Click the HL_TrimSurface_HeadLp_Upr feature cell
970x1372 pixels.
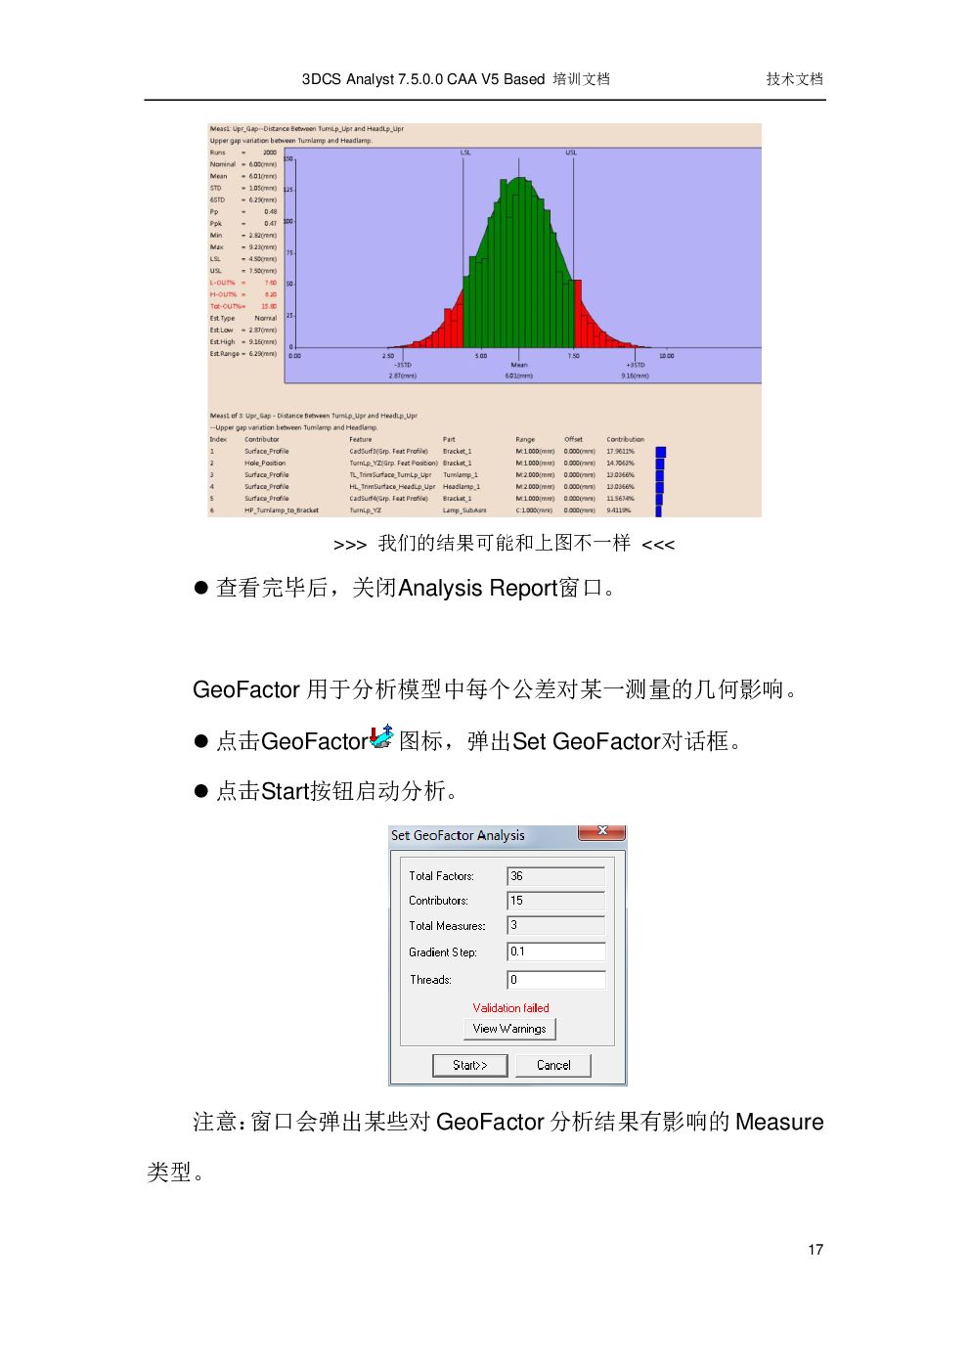[392, 487]
